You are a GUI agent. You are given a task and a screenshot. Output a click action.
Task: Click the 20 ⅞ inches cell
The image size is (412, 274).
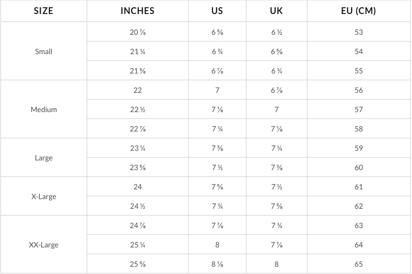[137, 32]
